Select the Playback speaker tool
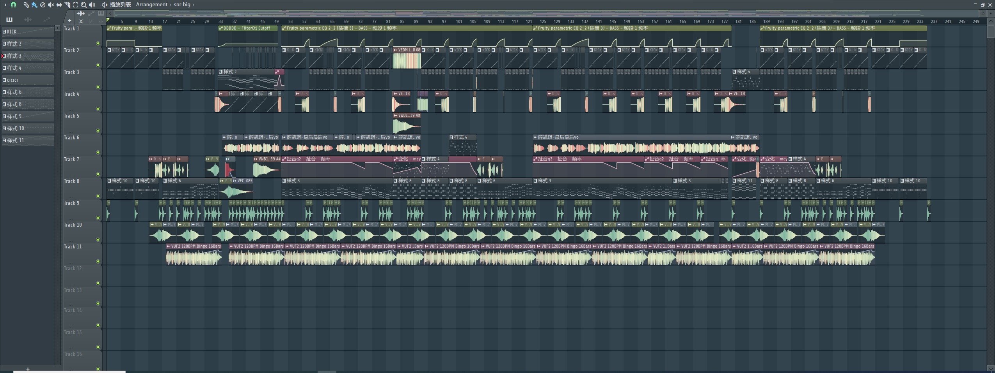Image resolution: width=995 pixels, height=373 pixels. [x=92, y=5]
